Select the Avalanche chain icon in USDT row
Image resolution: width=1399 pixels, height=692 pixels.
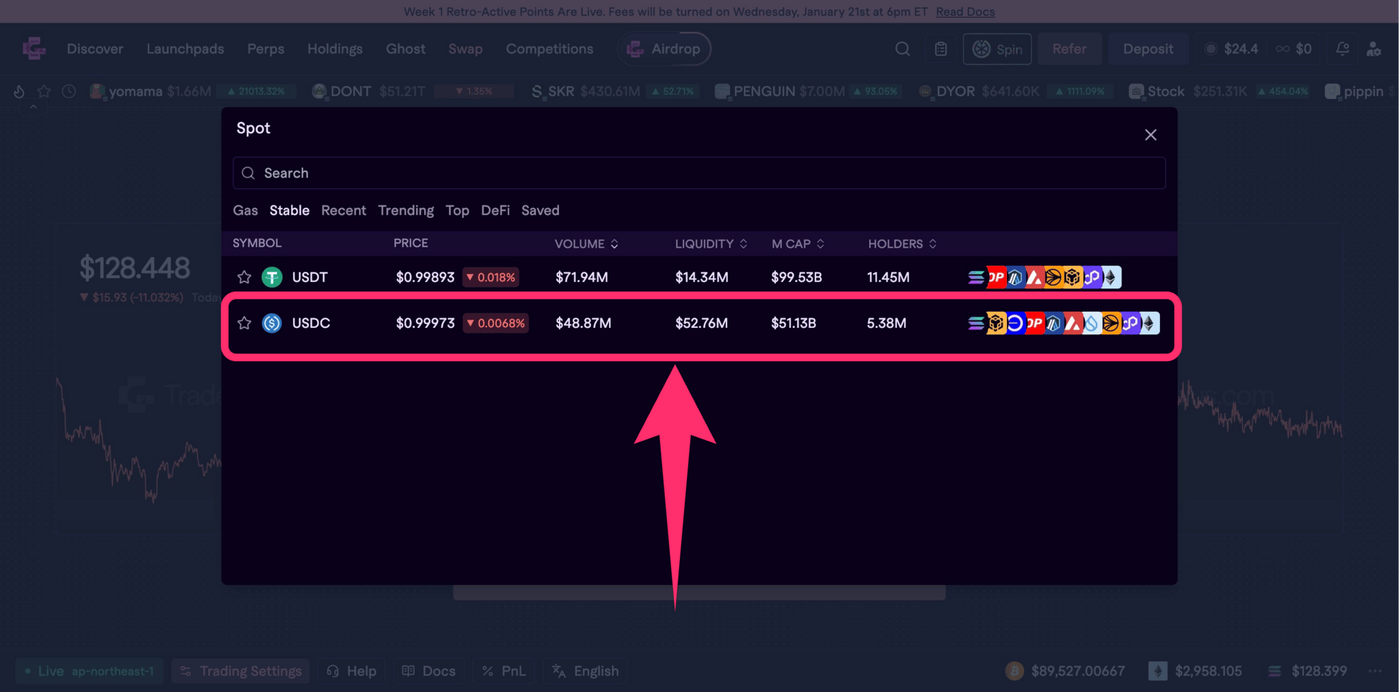coord(1034,277)
